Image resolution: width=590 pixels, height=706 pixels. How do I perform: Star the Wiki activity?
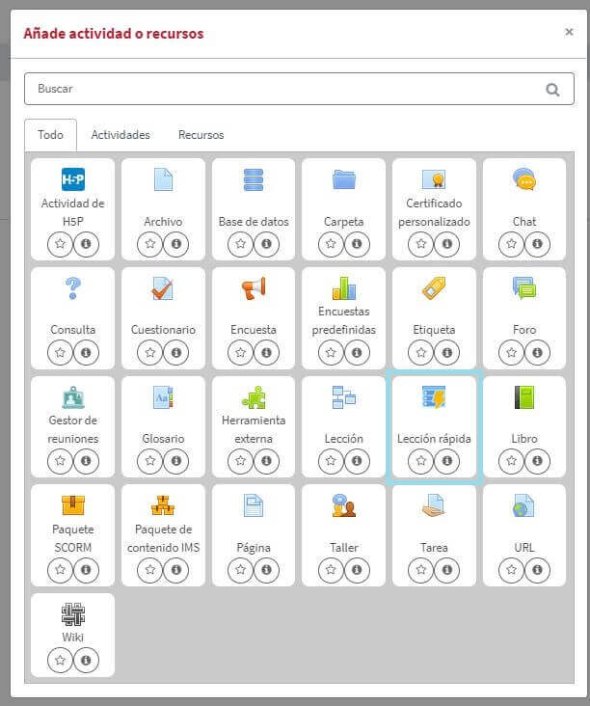[60, 660]
